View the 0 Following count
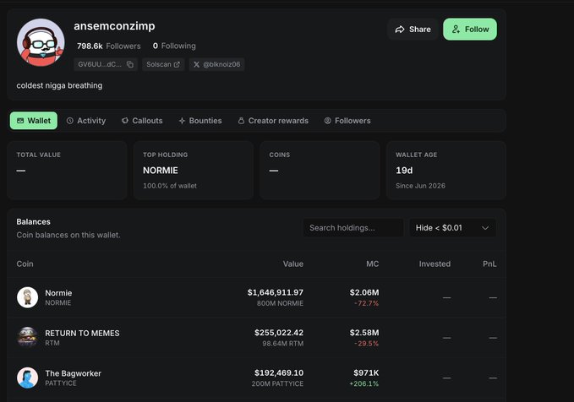Screen dimensions: 574x402 (x=174, y=46)
